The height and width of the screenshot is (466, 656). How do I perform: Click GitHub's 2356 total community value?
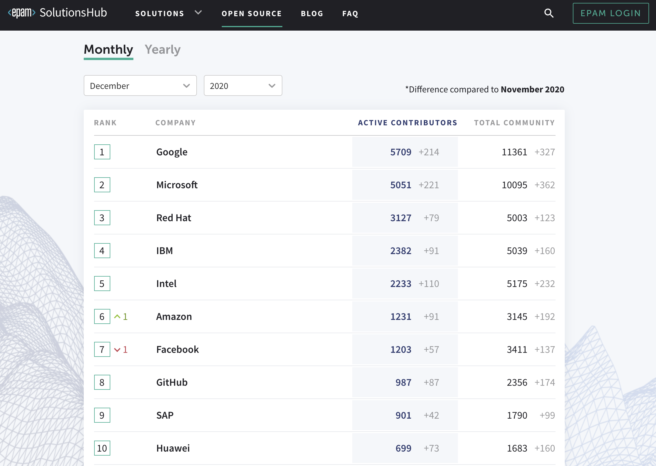pos(517,382)
